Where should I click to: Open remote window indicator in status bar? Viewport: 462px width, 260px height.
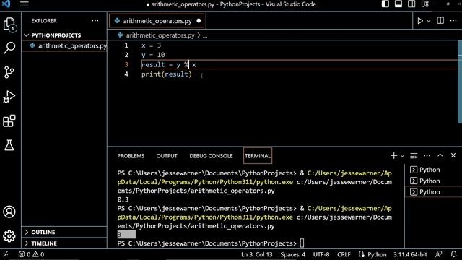(6, 254)
